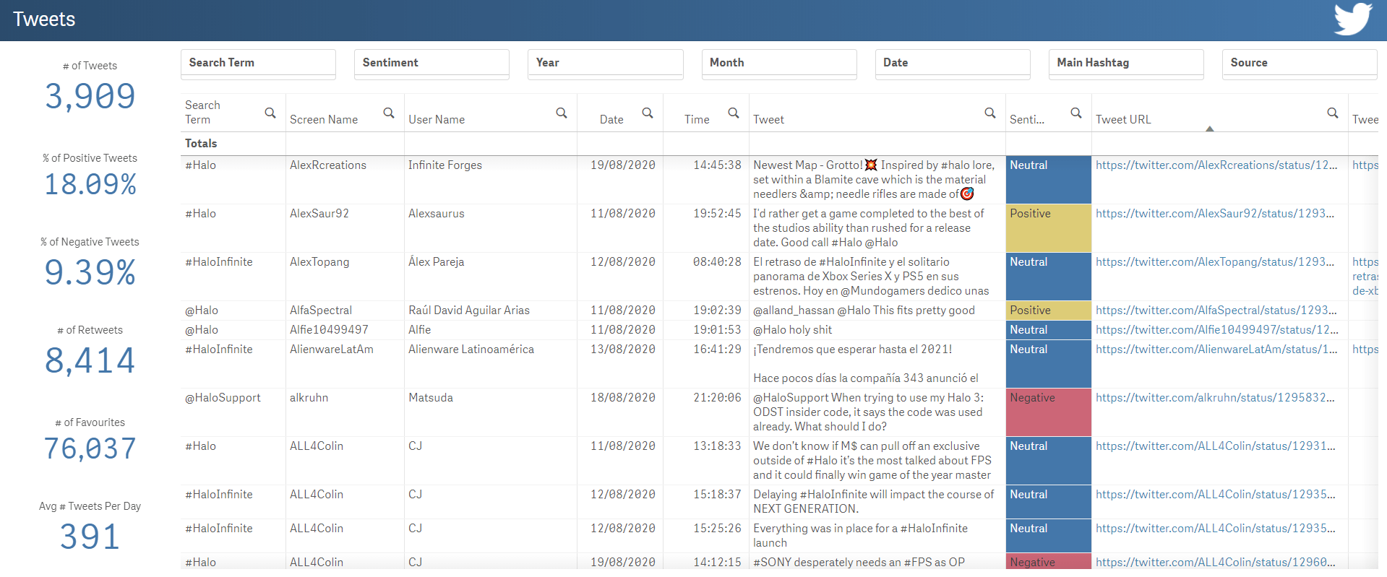1387x577 pixels.
Task: Open the Date filter pane
Action: point(953,64)
